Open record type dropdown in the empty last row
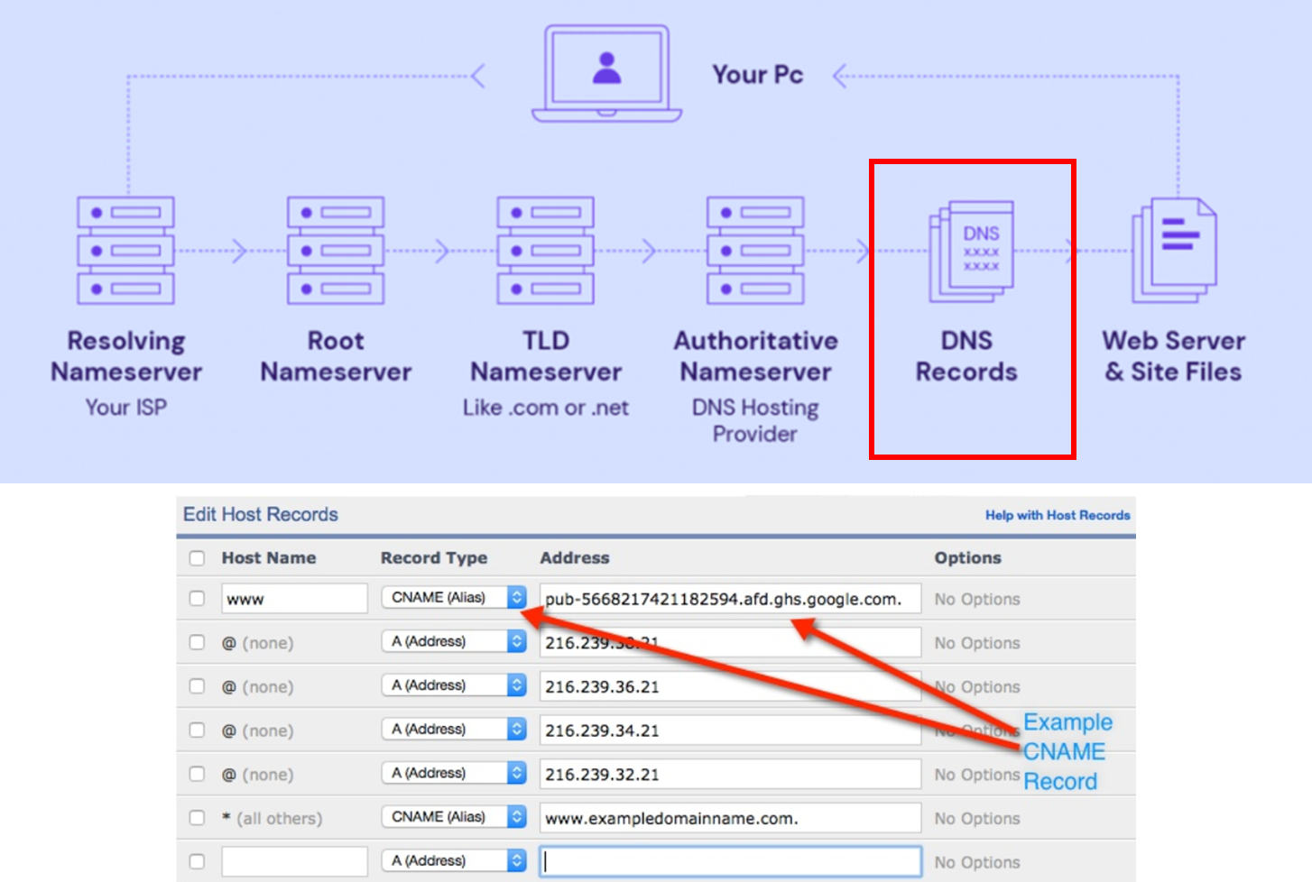Image resolution: width=1312 pixels, height=882 pixels. [453, 861]
